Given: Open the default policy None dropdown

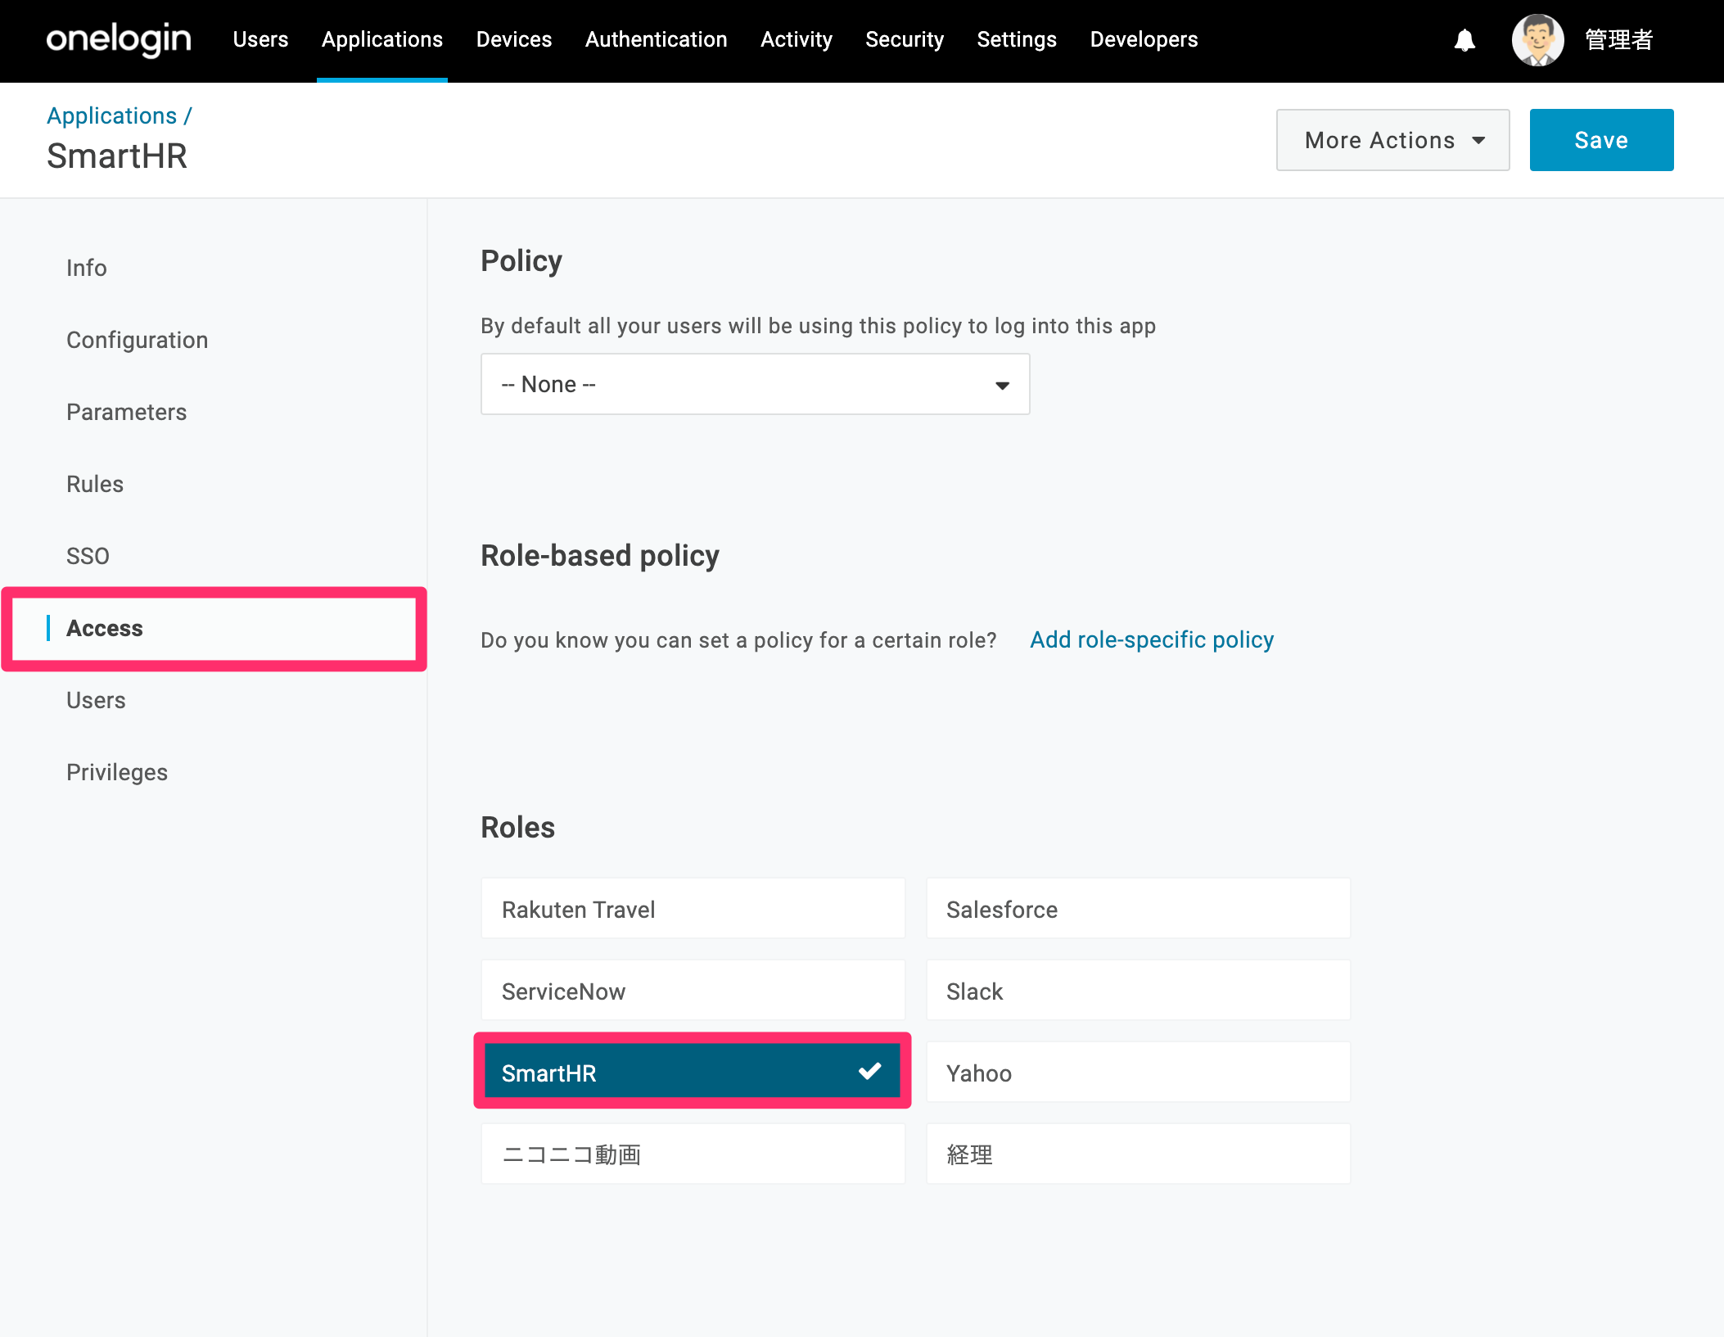Looking at the screenshot, I should point(755,384).
